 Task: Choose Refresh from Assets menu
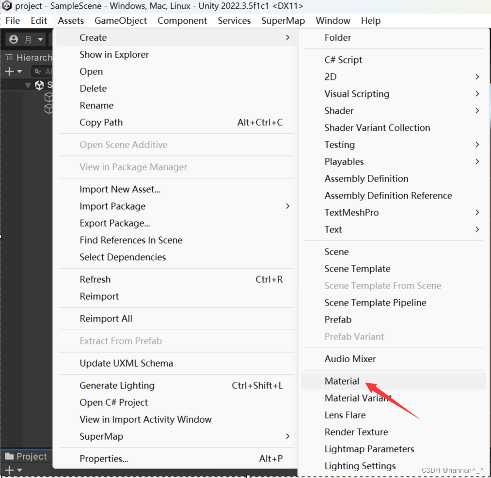tap(176, 279)
